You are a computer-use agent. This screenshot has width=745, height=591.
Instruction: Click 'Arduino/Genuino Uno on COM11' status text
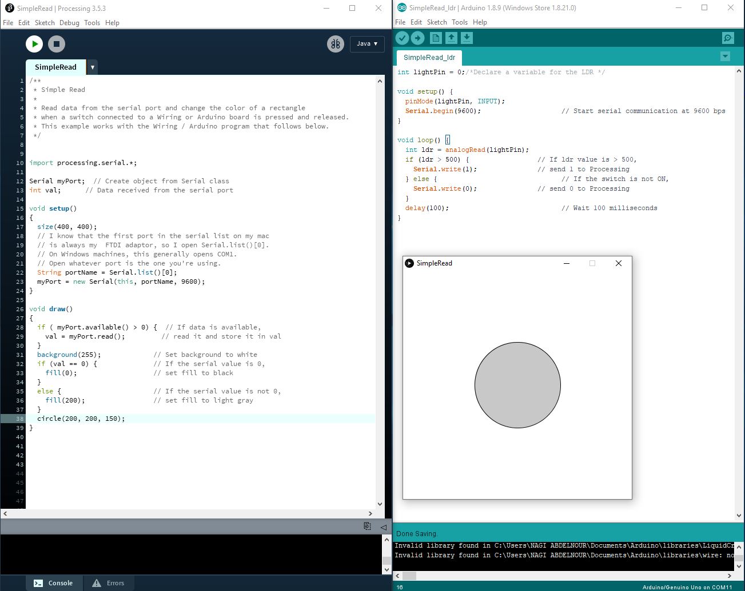(x=687, y=587)
